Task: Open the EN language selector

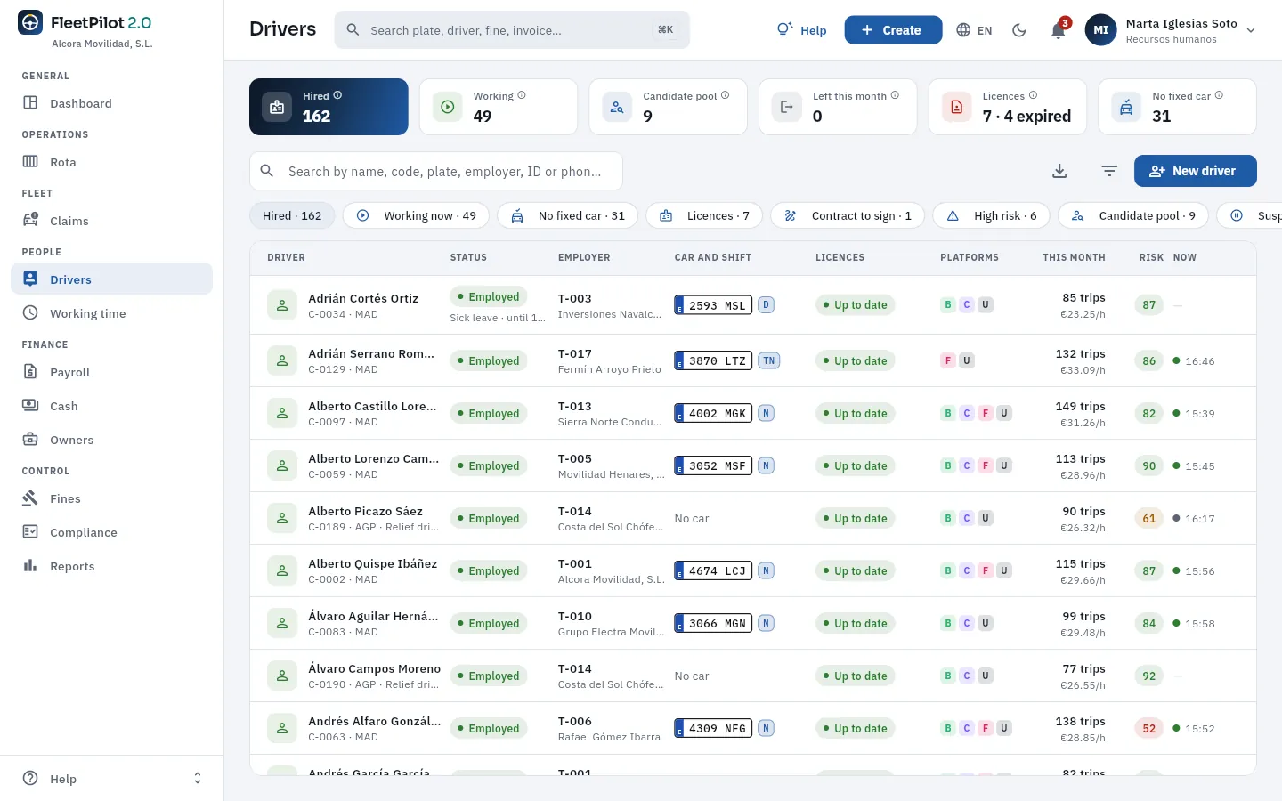Action: (x=974, y=30)
